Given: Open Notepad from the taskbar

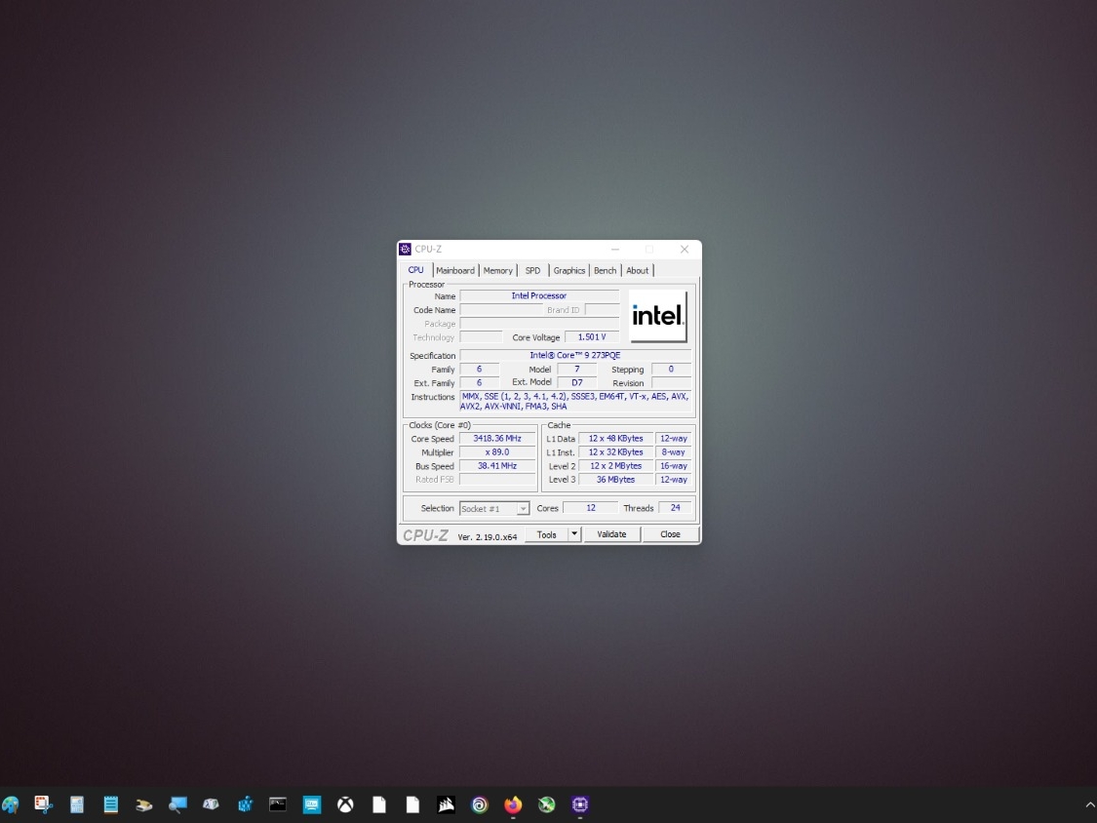Looking at the screenshot, I should [110, 804].
